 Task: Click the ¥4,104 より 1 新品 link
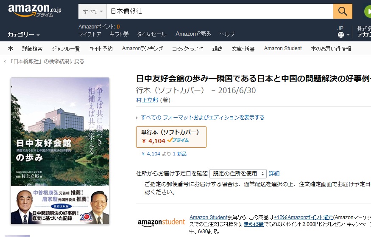pyautogui.click(x=164, y=154)
